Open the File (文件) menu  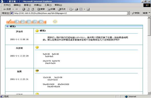[x=7, y=5]
